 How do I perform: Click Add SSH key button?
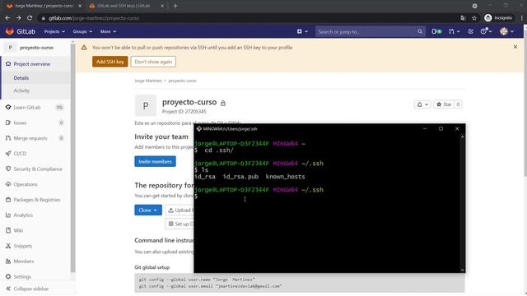pos(110,62)
